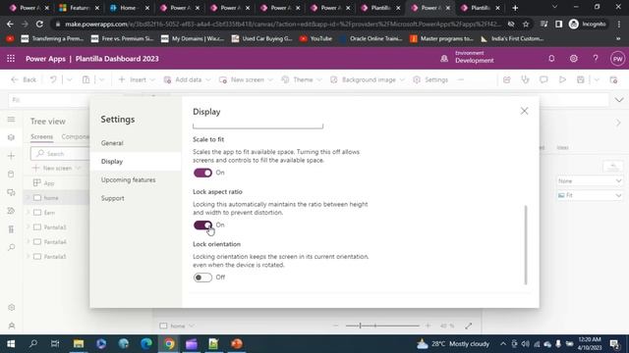Viewport: 629px width, 353px height.
Task: Turn on the Lock orientation toggle
Action: tap(202, 277)
